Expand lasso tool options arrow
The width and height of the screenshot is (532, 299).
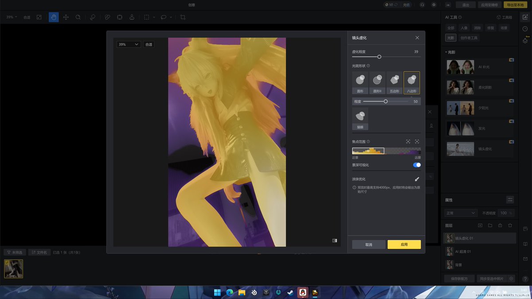(171, 17)
